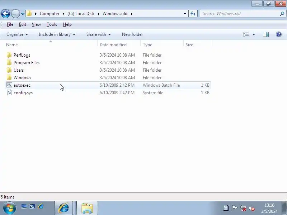Click the System file type cell

pos(153,93)
